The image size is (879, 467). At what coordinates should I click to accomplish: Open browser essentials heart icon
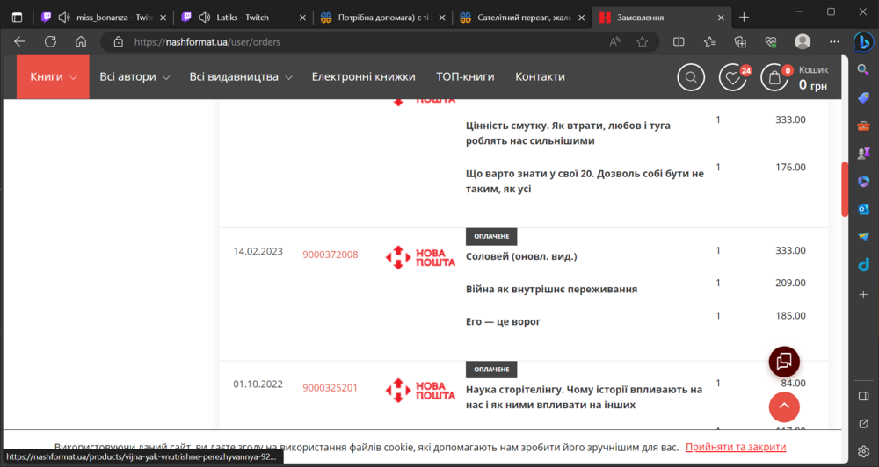click(771, 41)
